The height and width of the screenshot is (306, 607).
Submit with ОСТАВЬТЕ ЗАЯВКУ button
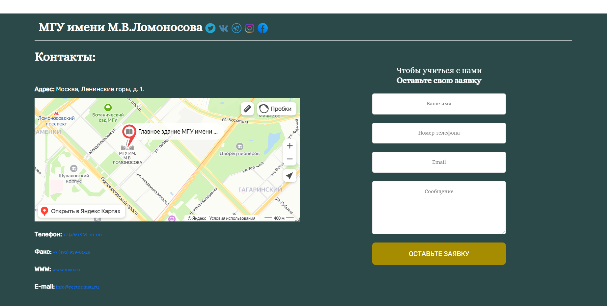pyautogui.click(x=439, y=254)
